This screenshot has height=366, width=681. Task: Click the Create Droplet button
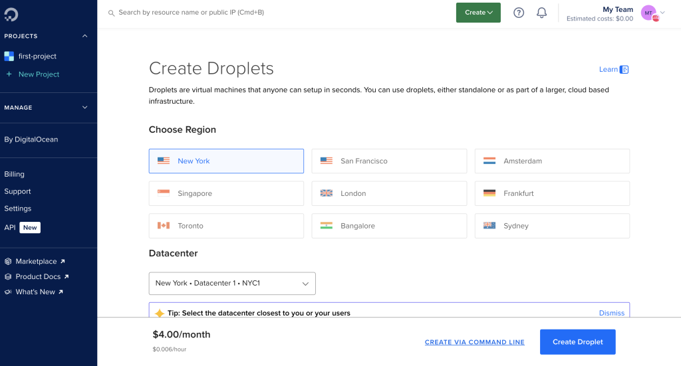tap(578, 341)
